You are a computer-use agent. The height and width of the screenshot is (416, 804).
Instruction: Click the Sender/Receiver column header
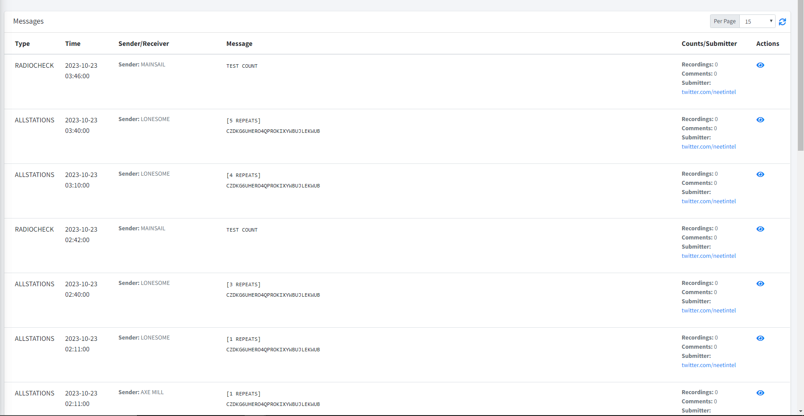(x=144, y=44)
